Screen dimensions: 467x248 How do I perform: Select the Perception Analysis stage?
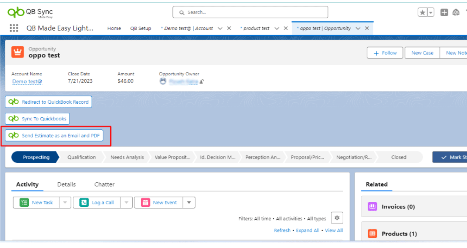[263, 157]
